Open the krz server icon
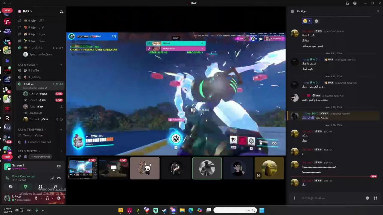The image size is (383, 215). [7, 128]
